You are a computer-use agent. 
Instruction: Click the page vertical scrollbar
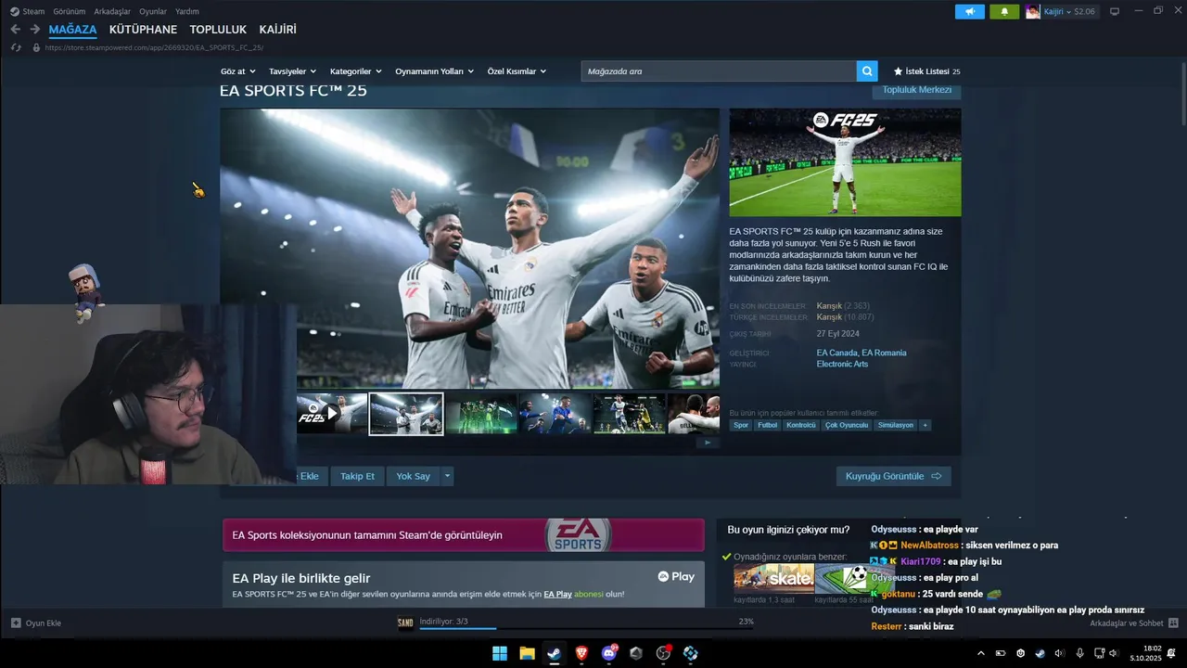tap(1182, 93)
